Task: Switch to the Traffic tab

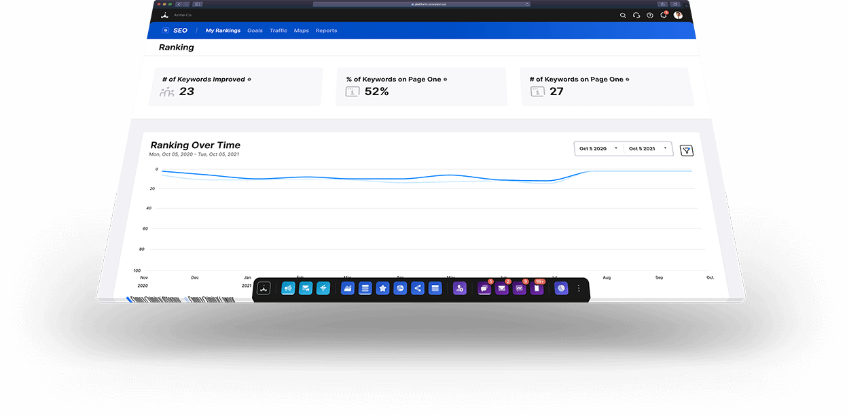Action: point(278,31)
